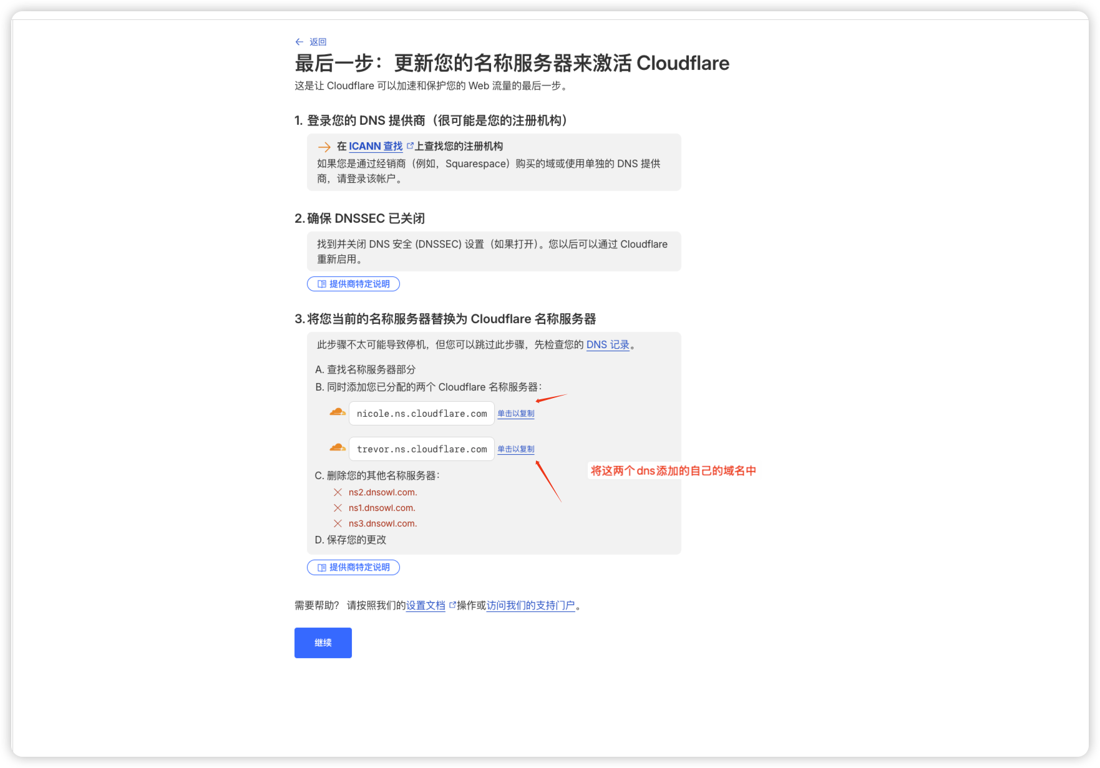Click the orange arrow icon beside ICANN line

pyautogui.click(x=324, y=147)
